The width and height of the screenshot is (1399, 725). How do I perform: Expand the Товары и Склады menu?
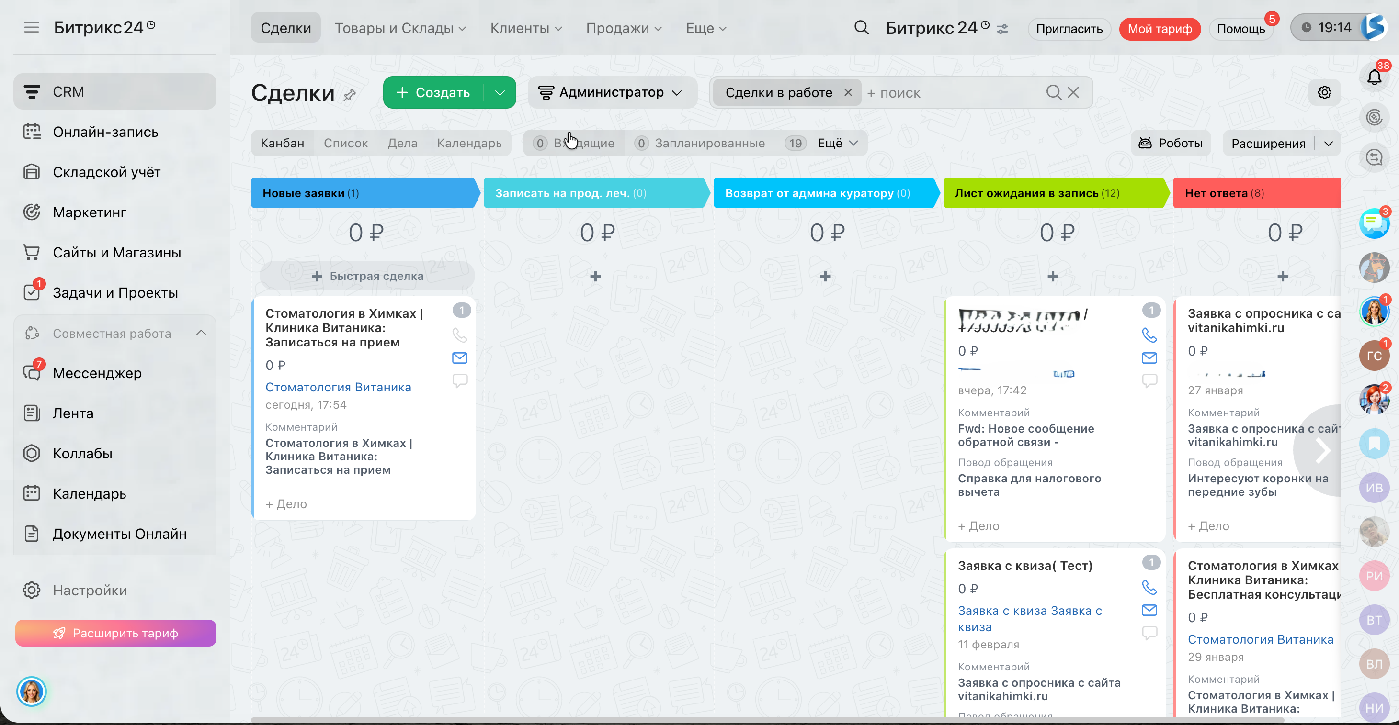point(400,28)
